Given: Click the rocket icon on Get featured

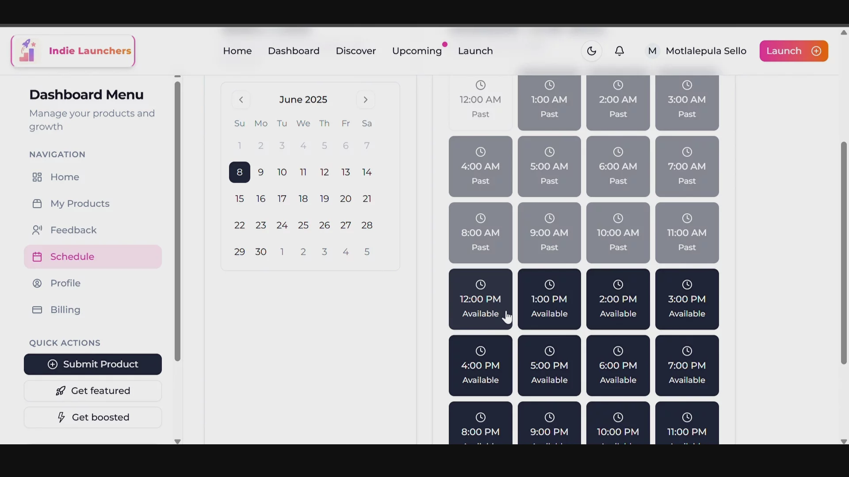Looking at the screenshot, I should coord(61,391).
